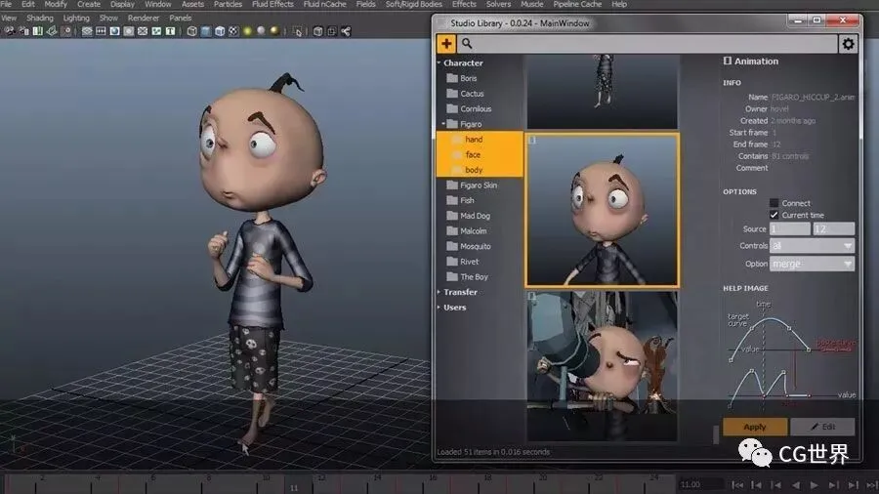Expand the Users section
879x494 pixels.
439,307
